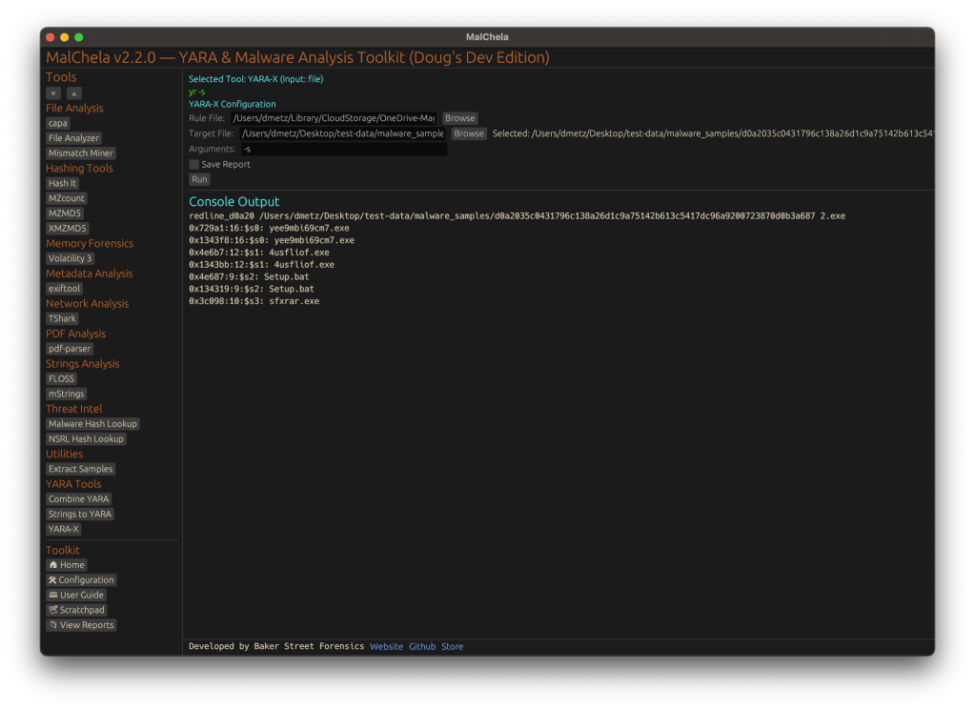Enable the Save Report checkbox

194,165
